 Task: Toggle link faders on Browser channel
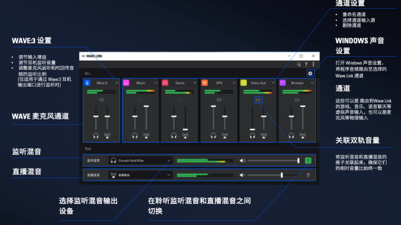click(x=297, y=100)
